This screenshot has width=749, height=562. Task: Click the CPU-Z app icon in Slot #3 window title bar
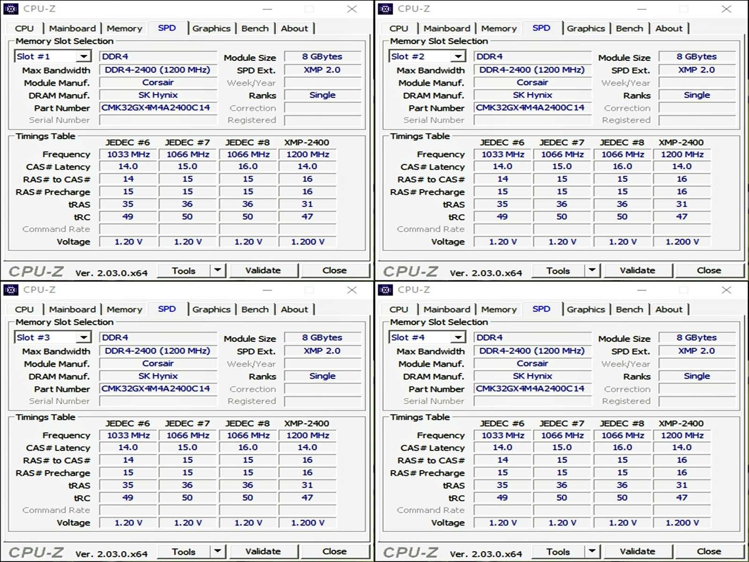point(11,290)
